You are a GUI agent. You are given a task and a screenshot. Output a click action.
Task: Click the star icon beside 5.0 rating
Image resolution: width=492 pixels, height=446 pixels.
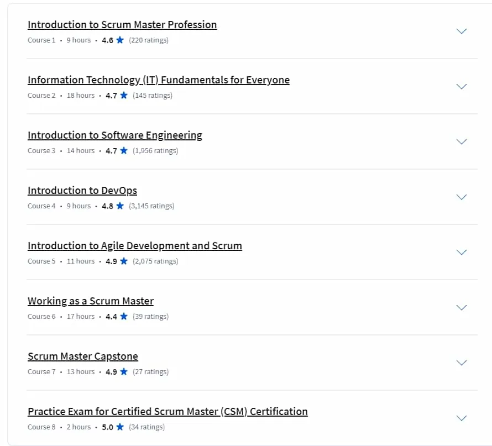click(x=120, y=427)
